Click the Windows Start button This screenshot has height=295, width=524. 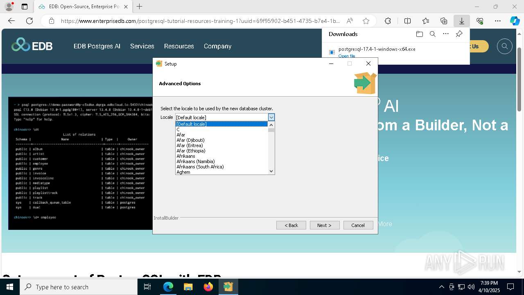pyautogui.click(x=10, y=287)
